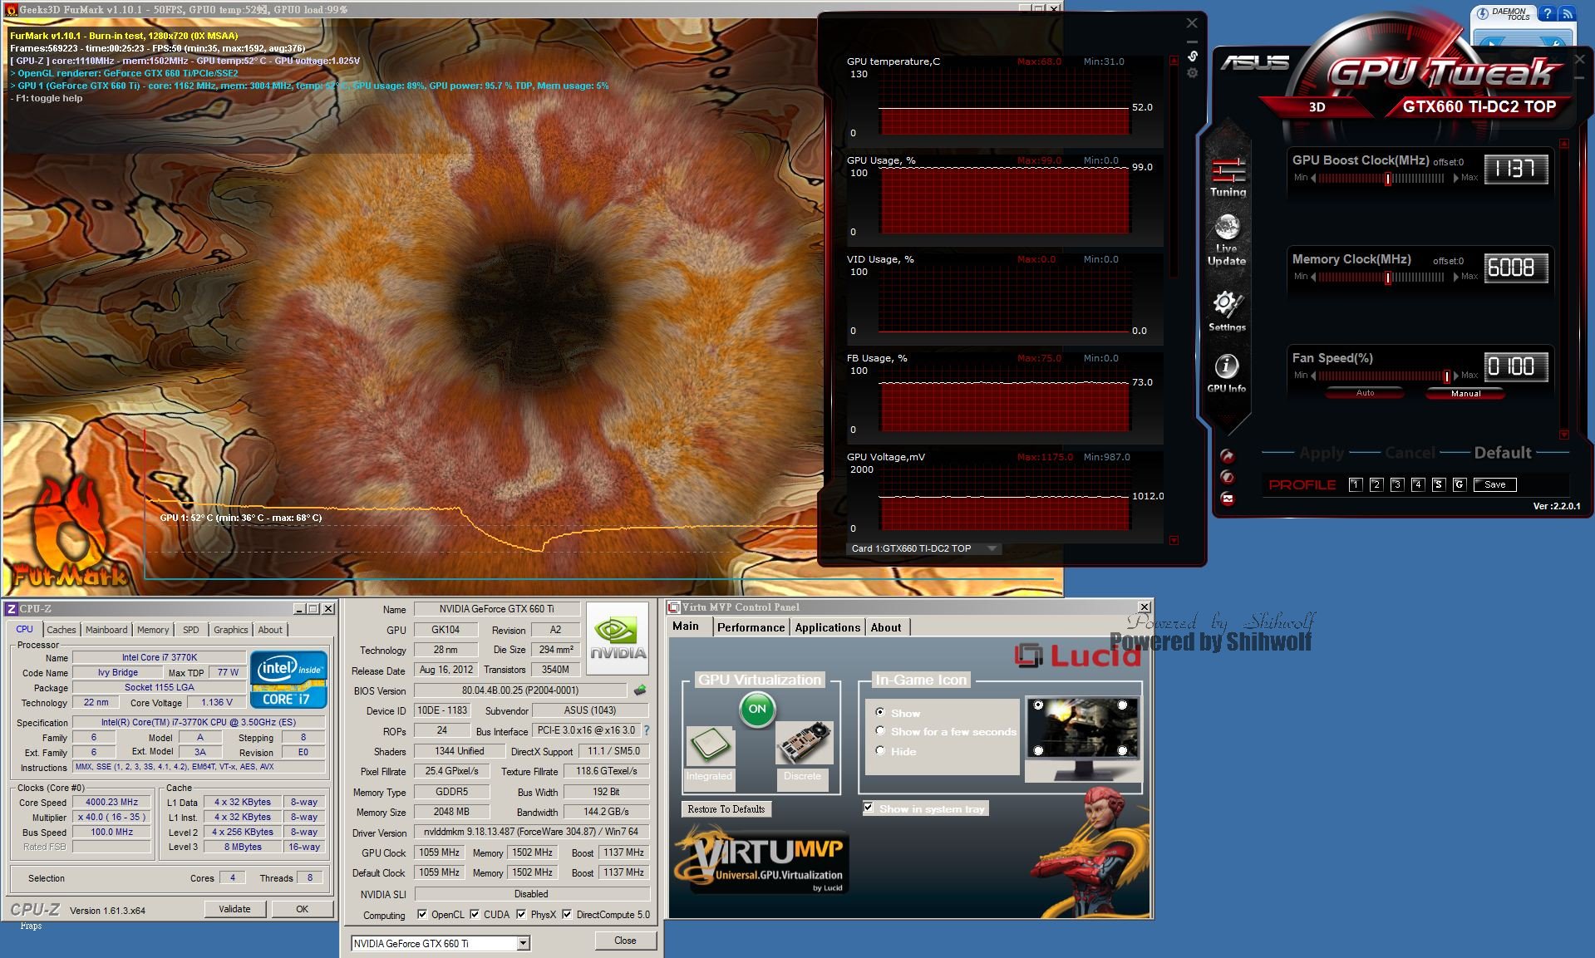Select the Show radio button for In-Game Icon
The width and height of the screenshot is (1595, 958).
[880, 712]
